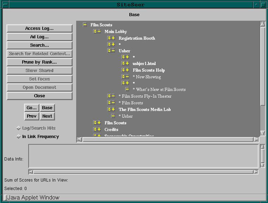Viewport: 268px width, 203px height.
Task: Click the Base navigation button
Action: 47,108
